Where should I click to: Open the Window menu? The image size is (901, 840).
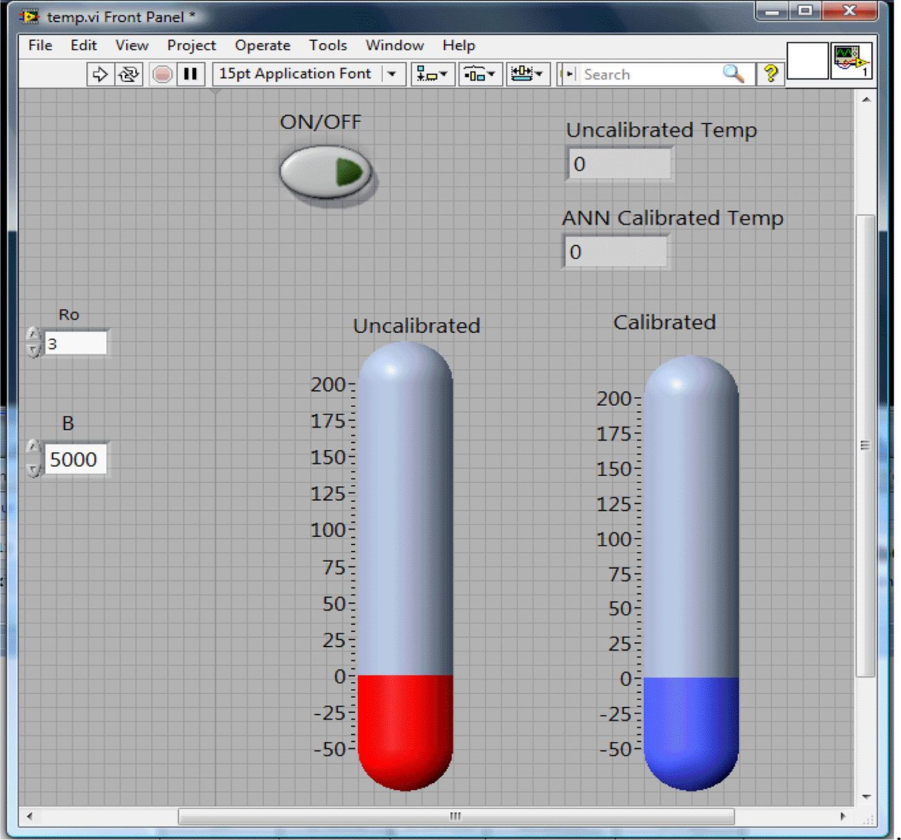click(x=395, y=46)
